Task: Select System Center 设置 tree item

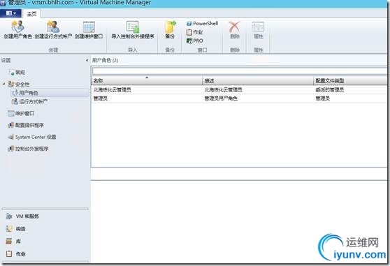Action: pos(36,137)
